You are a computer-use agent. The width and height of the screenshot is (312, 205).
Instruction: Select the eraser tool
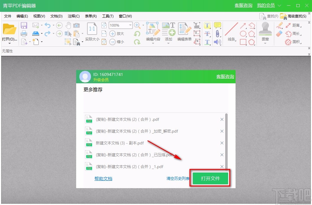pyautogui.click(x=279, y=33)
